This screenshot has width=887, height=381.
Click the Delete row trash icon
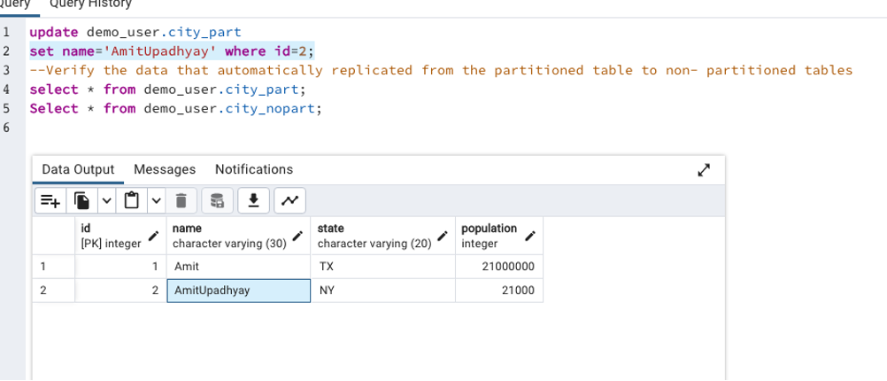pyautogui.click(x=181, y=201)
